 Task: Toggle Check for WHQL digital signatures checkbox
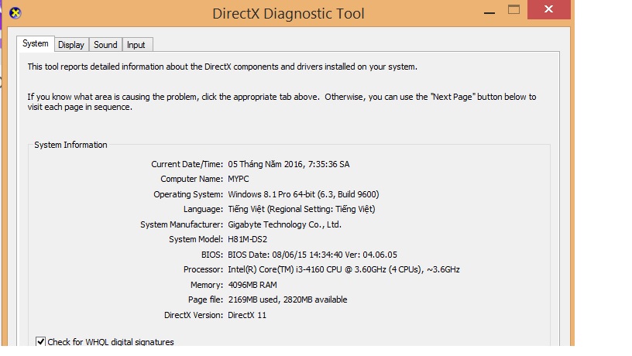(x=41, y=341)
